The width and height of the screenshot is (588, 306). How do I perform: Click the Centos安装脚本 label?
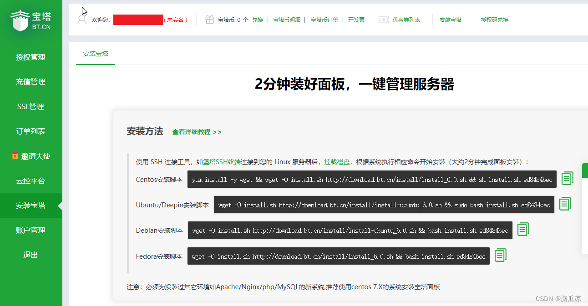[159, 180]
